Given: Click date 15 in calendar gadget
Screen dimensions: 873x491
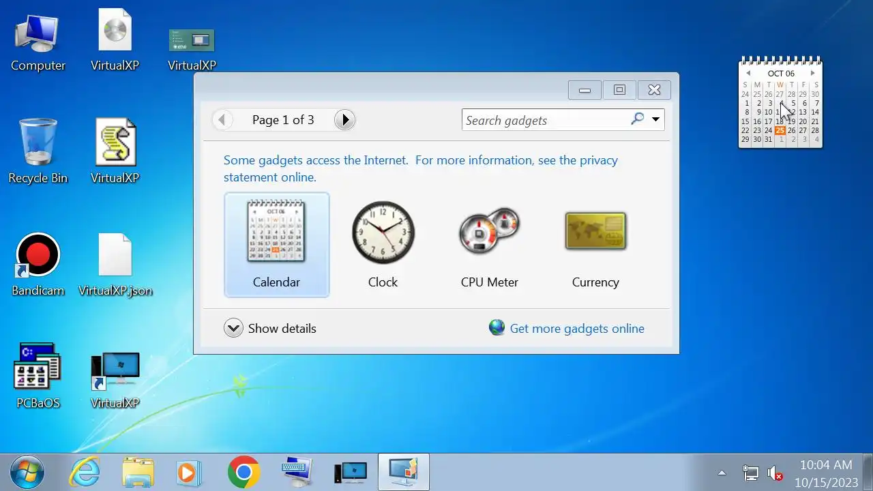Looking at the screenshot, I should pos(745,121).
